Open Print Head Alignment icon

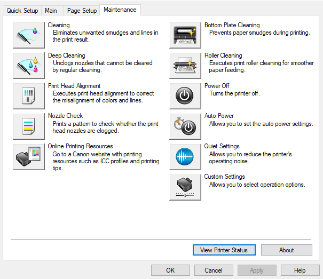pyautogui.click(x=29, y=96)
